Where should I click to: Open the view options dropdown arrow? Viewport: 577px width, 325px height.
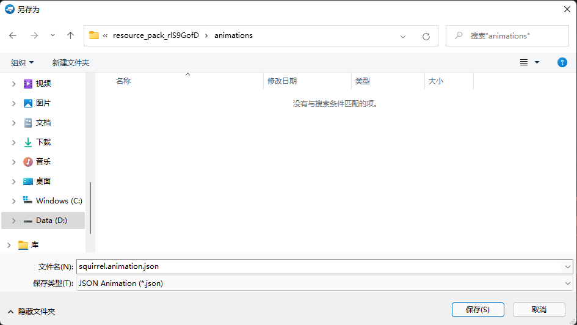[x=537, y=62]
